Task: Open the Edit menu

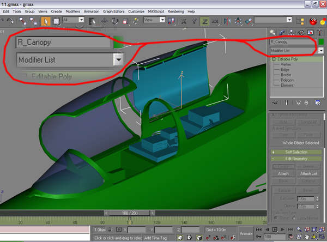Action: pyautogui.click(x=6, y=11)
